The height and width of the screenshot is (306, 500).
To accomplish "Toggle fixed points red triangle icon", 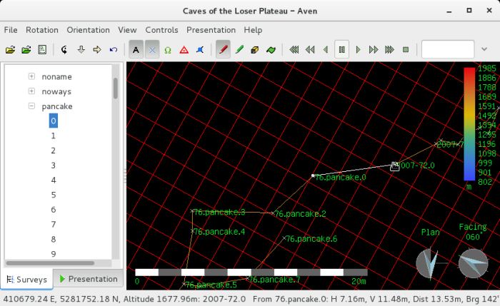I will pyautogui.click(x=184, y=50).
